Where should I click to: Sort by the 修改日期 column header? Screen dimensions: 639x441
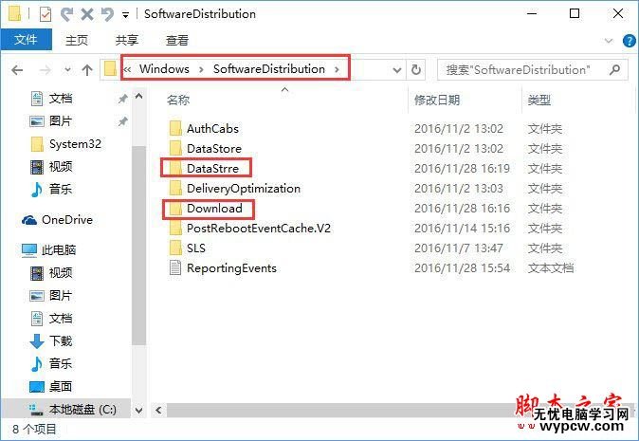[437, 100]
